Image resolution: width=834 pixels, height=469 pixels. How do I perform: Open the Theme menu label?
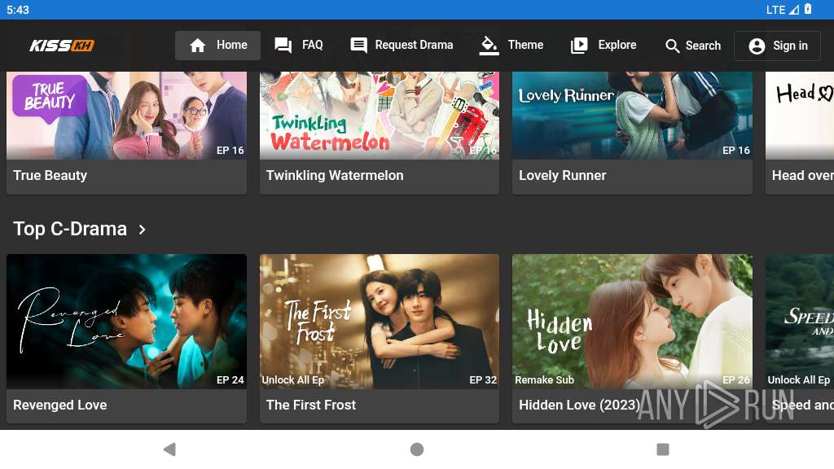[525, 46]
